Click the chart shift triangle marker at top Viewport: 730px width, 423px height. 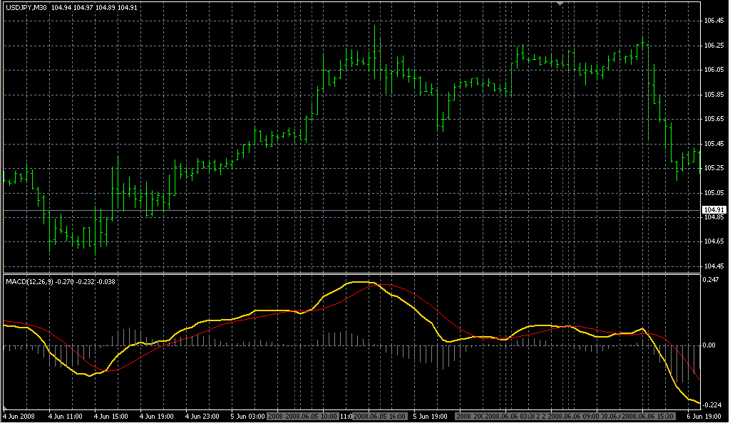tap(560, 4)
